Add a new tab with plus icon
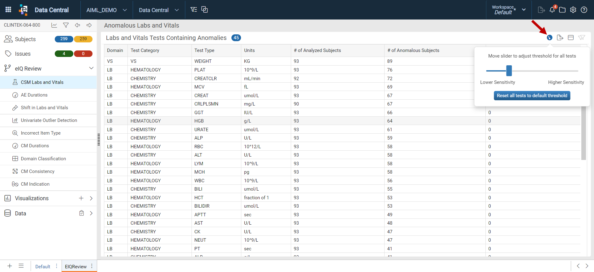The image size is (594, 272). tap(10, 266)
